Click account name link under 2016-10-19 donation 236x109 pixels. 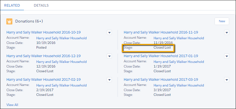click(x=62, y=38)
